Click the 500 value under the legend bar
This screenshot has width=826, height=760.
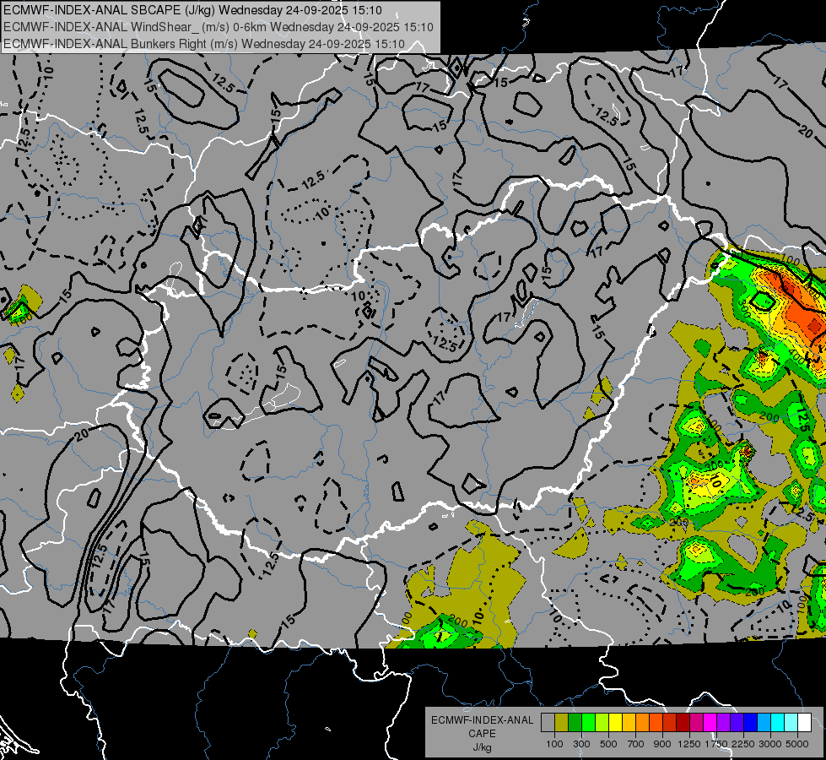click(x=608, y=744)
